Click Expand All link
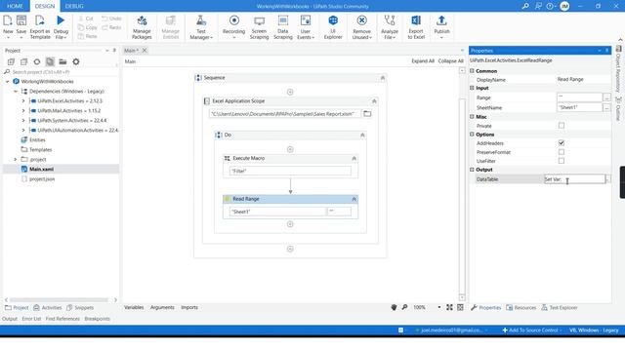The height and width of the screenshot is (351, 625). 423,60
